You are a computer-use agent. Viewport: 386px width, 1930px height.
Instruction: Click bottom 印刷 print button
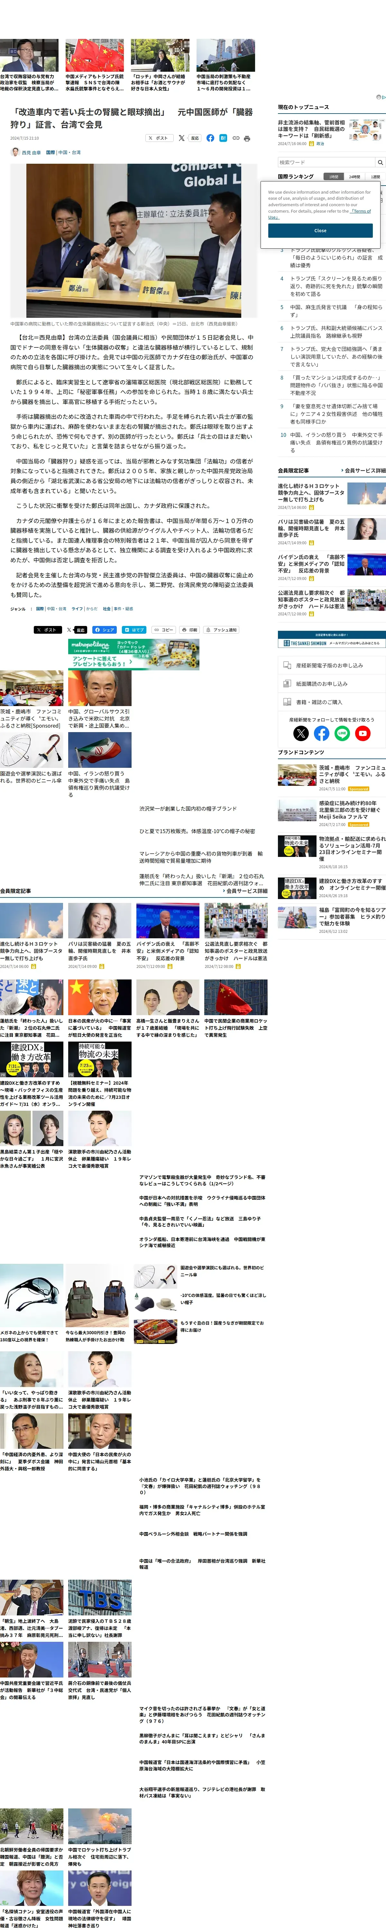[190, 630]
